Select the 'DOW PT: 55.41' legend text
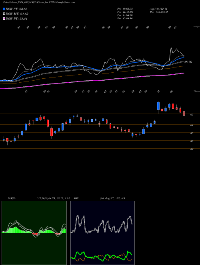Image resolution: width=200 pixels, height=265 pixels. 16,19
